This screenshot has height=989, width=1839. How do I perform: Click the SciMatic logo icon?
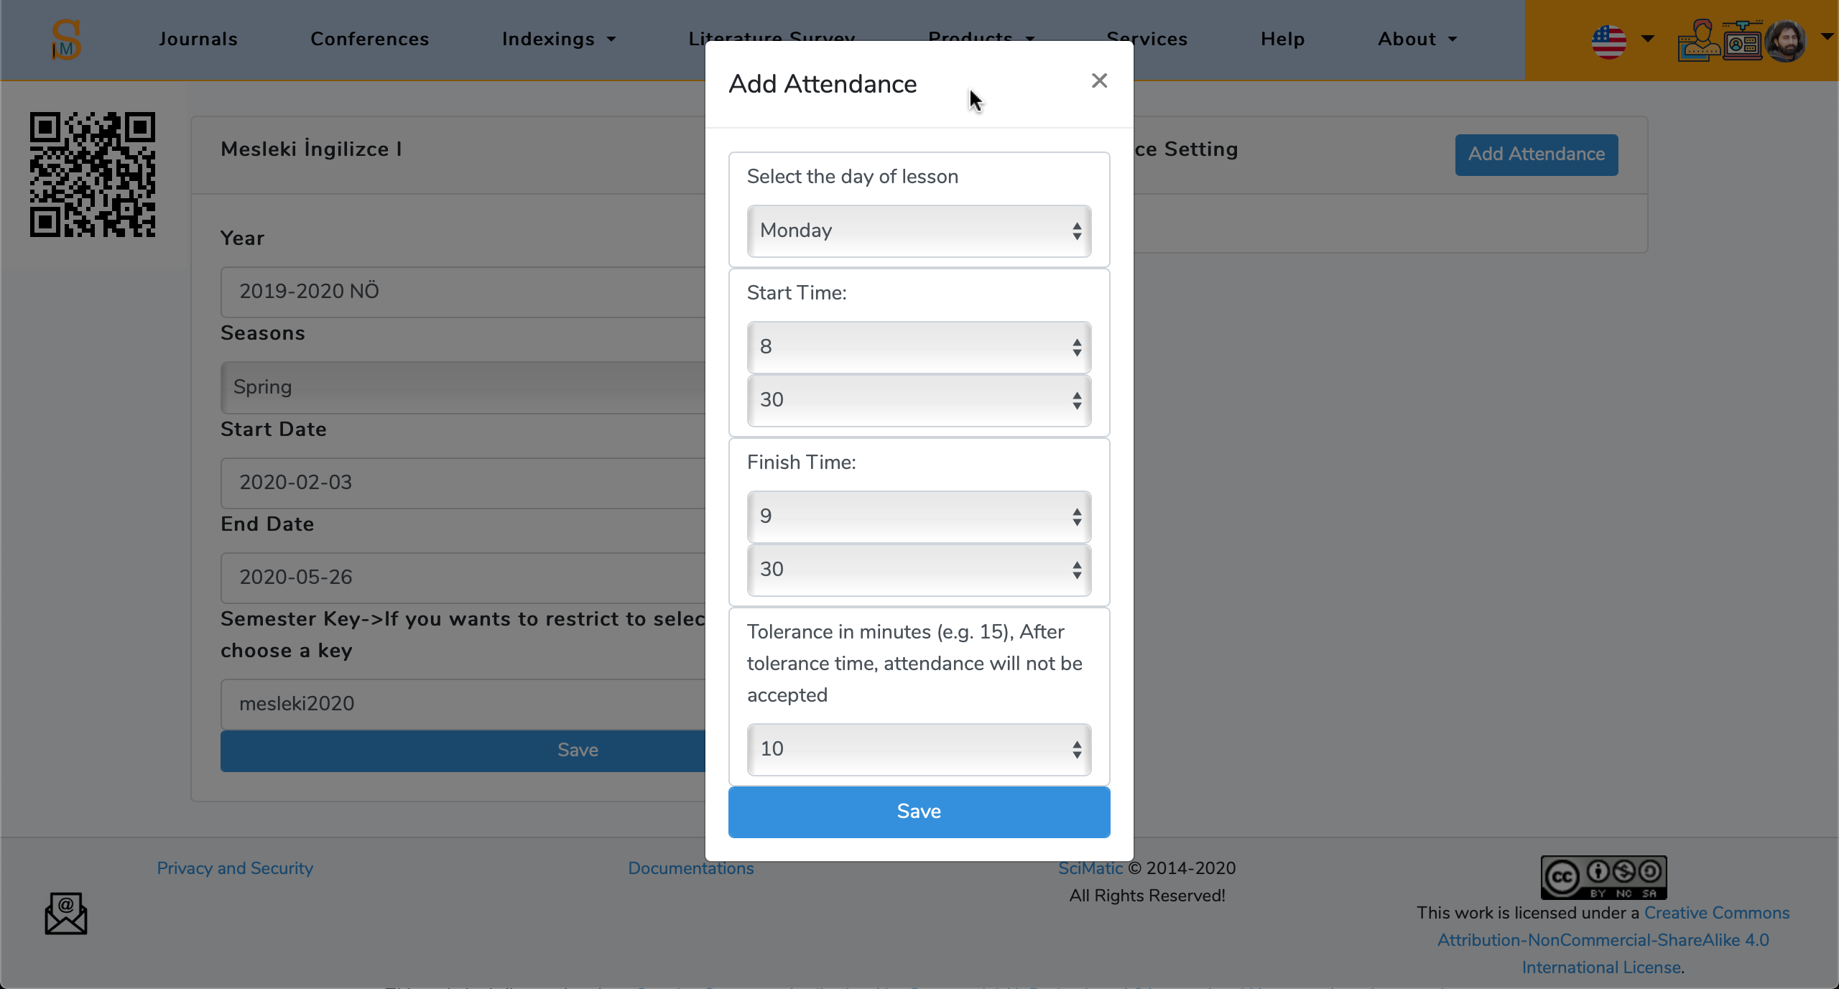coord(66,40)
